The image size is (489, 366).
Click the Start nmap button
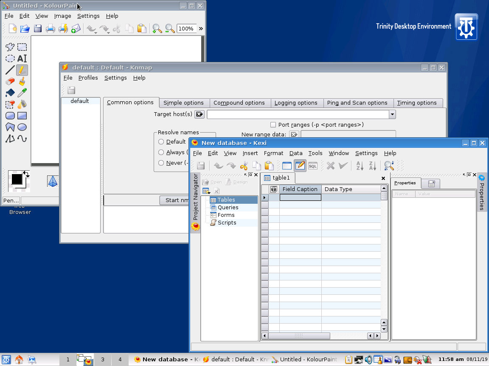pos(174,200)
